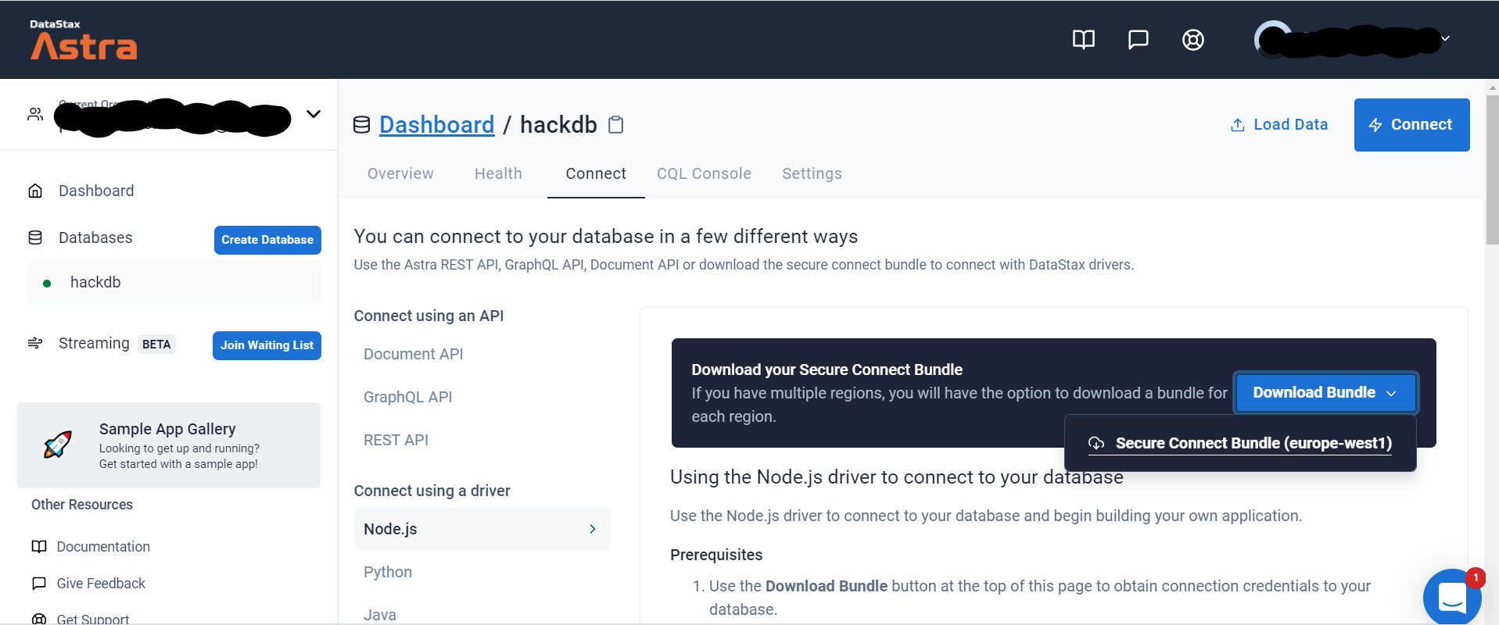Open Databases in the sidebar
This screenshot has width=1499, height=625.
95,237
